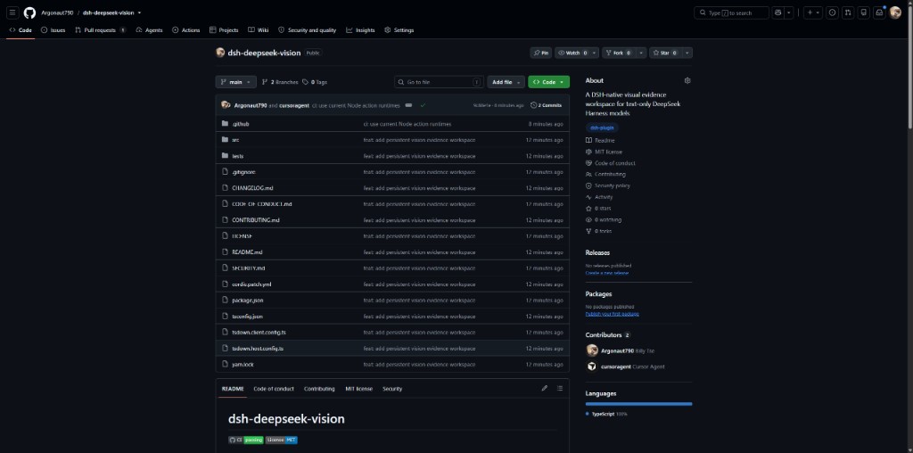Open MIT license link in About
913x453 pixels.
point(604,152)
